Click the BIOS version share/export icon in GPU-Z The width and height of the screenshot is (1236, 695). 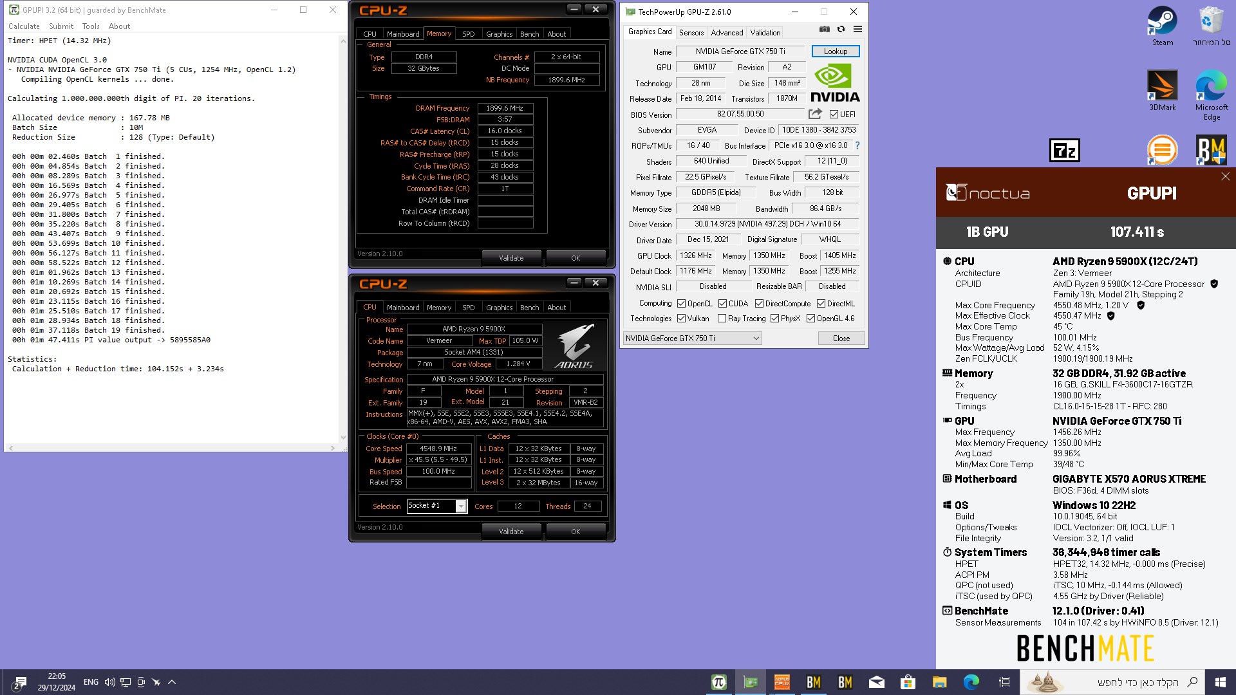[x=815, y=114]
